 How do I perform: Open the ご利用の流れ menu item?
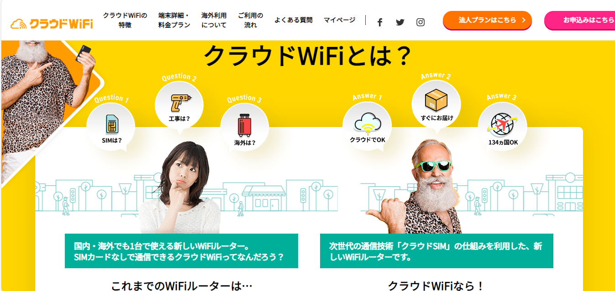tap(251, 20)
